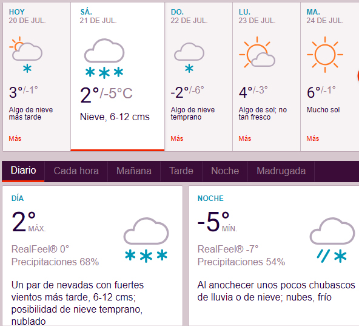The height and width of the screenshot is (326, 359).
Task: Select the SÁ. 21 de Jul. day header
Action: (98, 16)
